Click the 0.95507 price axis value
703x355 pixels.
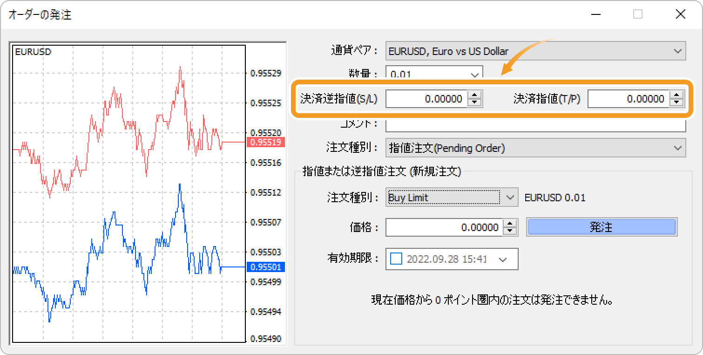(x=266, y=222)
